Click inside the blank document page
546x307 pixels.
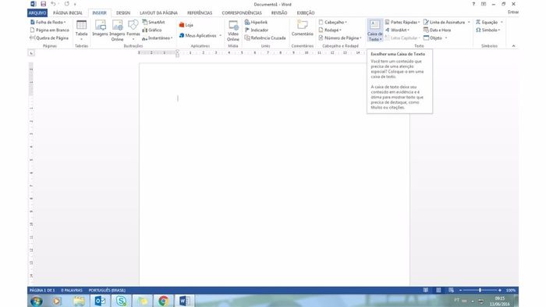275,174
